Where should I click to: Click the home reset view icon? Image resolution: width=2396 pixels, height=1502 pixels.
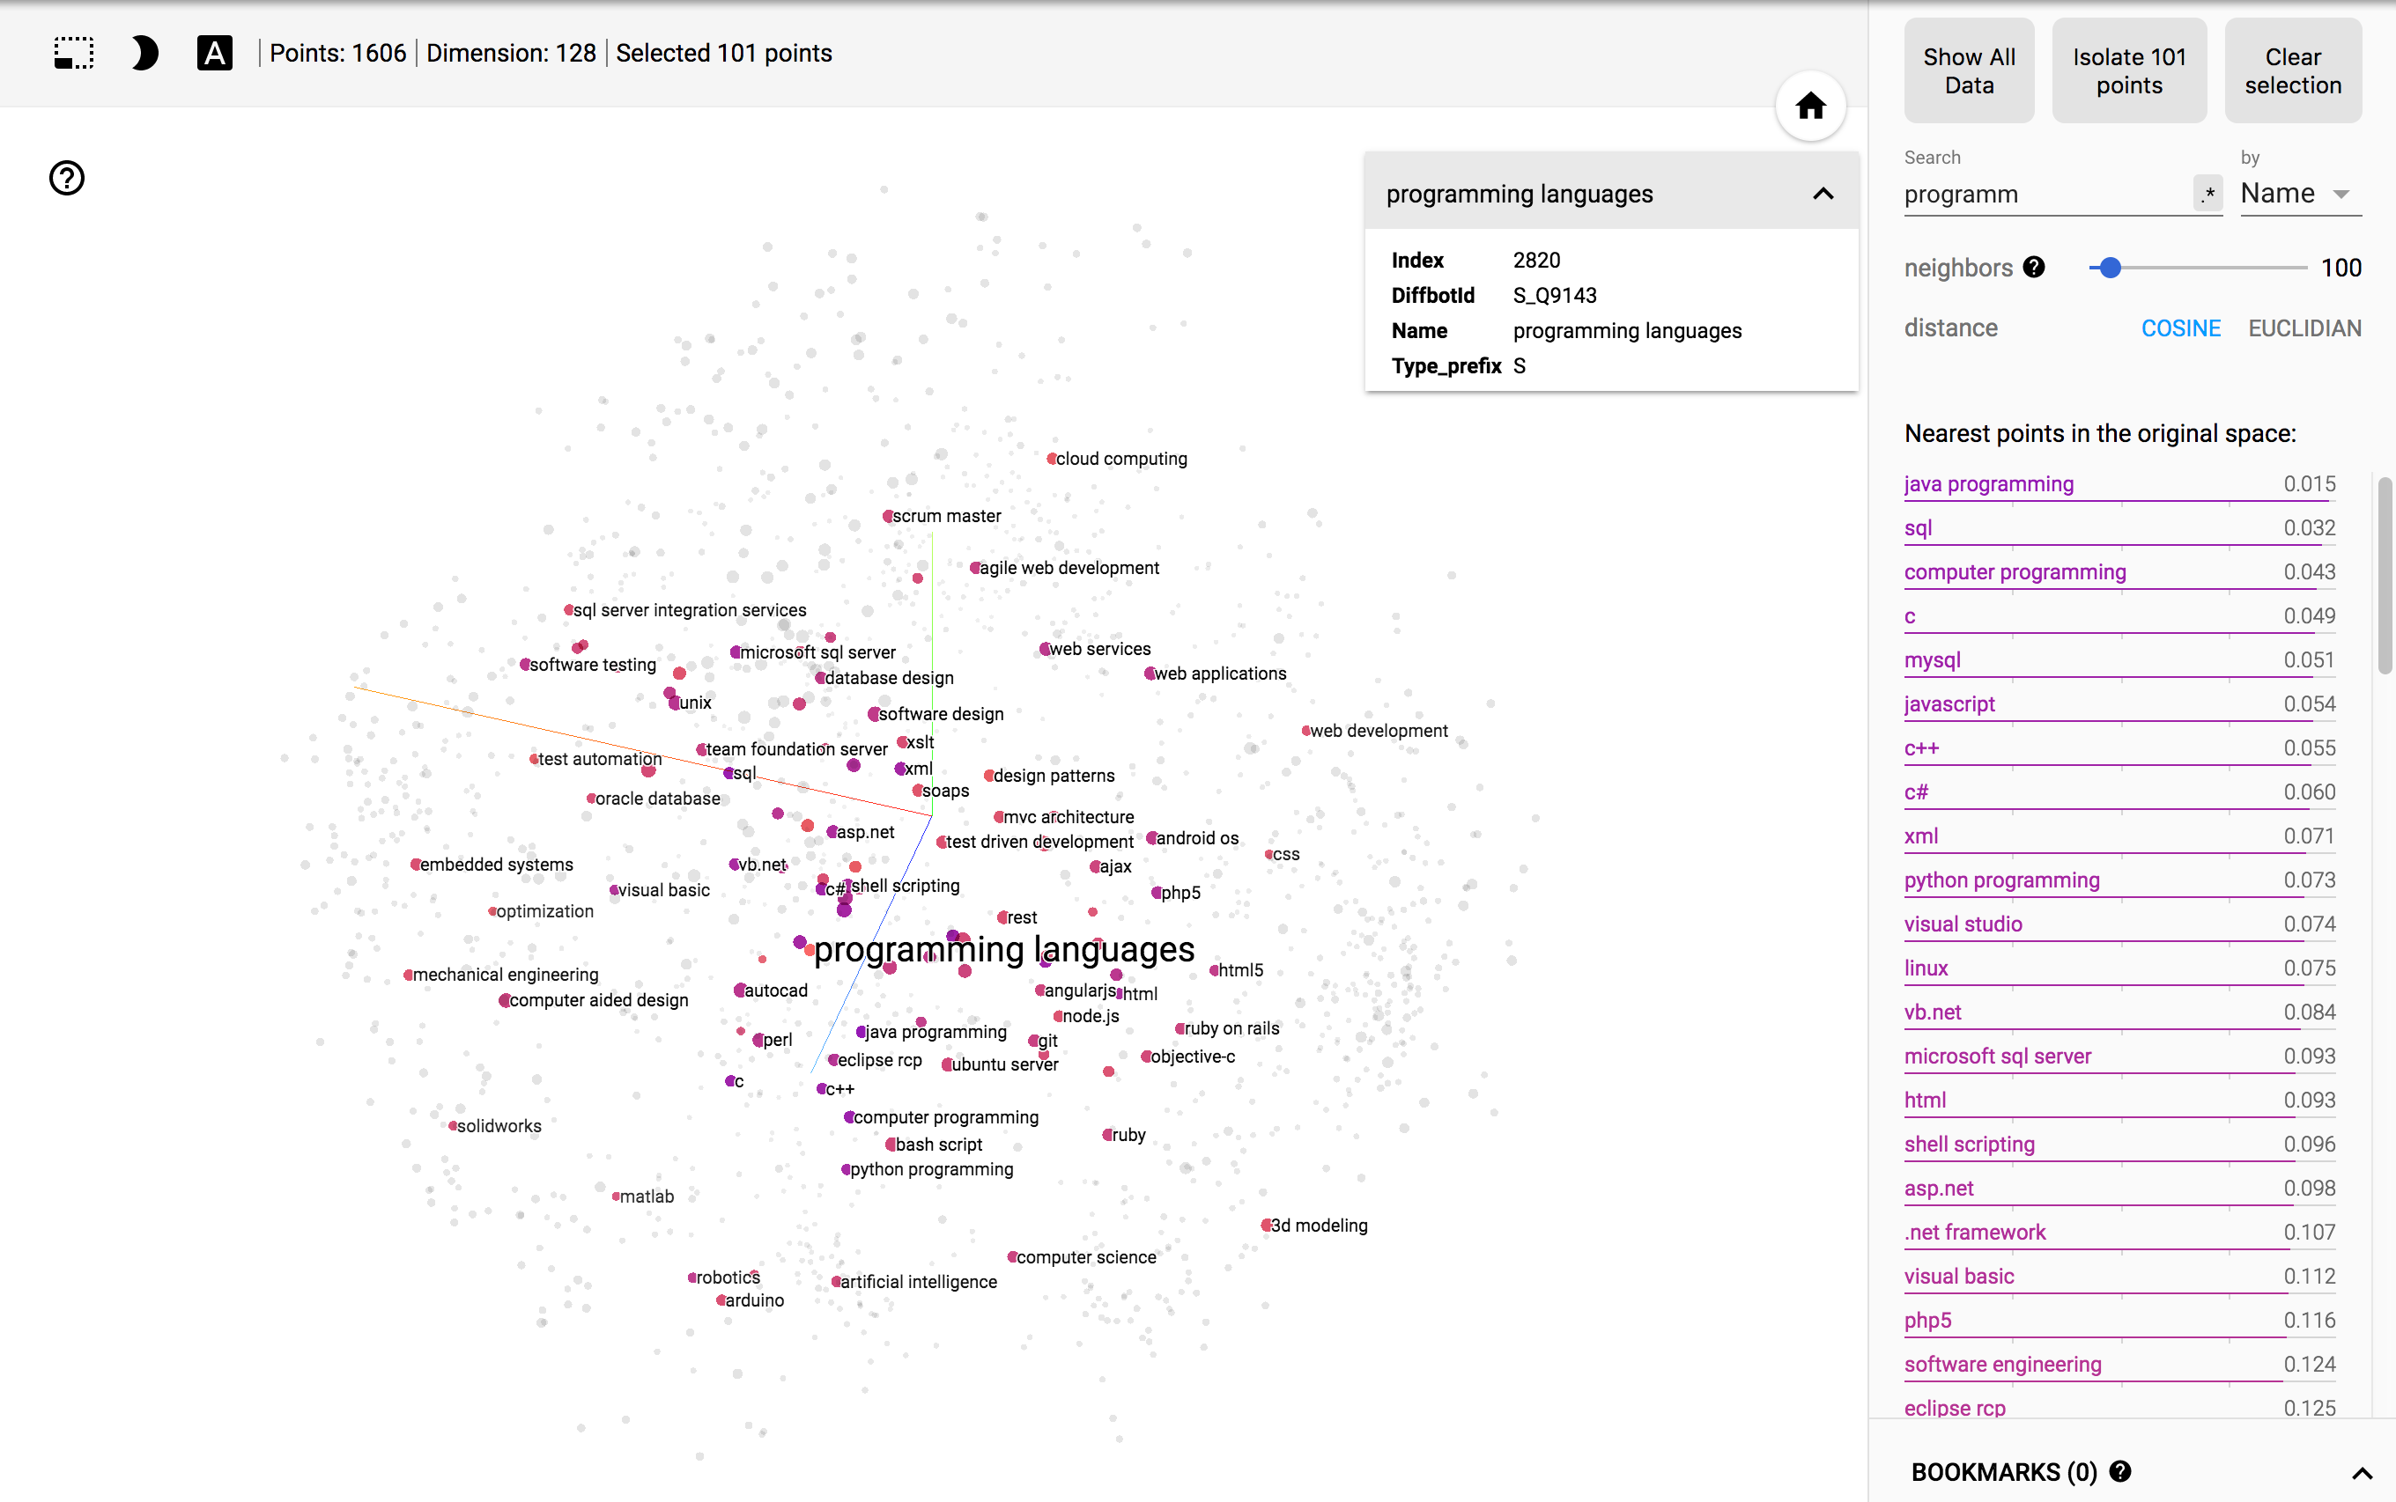tap(1809, 107)
